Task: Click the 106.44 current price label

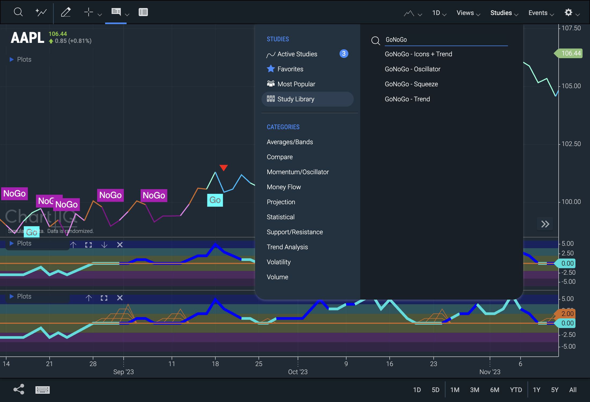Action: [x=569, y=53]
